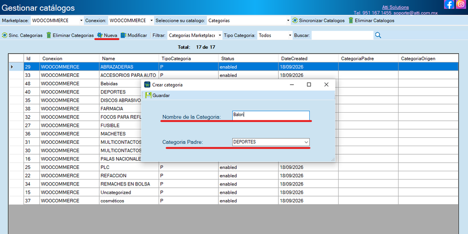Click the Eliminar Catalogos trash icon
Viewport: 468px width, 234px height.
(351, 21)
